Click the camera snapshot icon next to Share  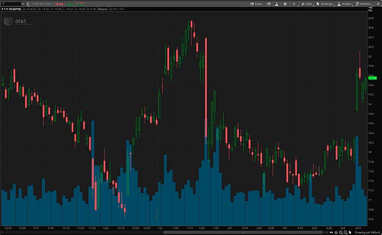268,4
